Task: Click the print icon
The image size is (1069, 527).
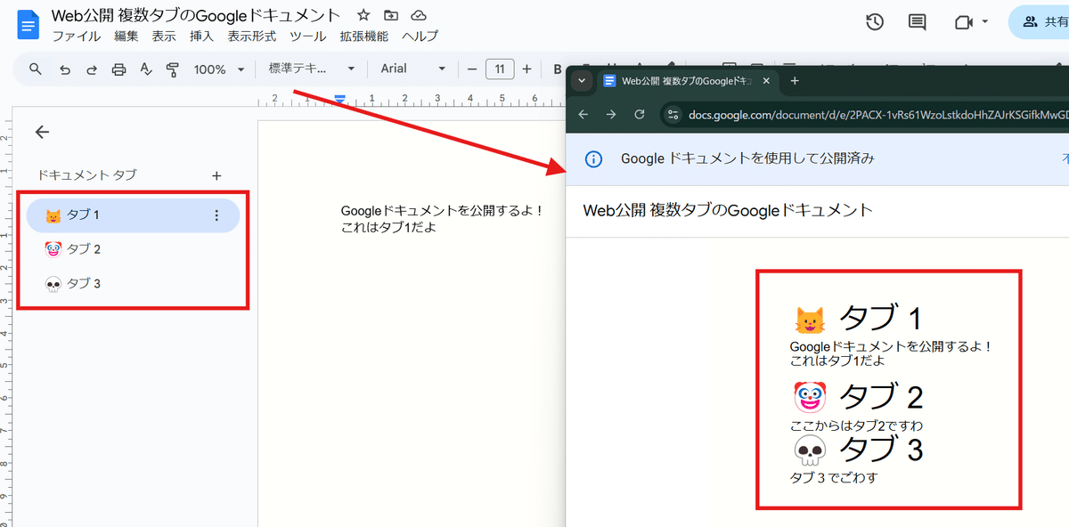Action: click(x=118, y=69)
